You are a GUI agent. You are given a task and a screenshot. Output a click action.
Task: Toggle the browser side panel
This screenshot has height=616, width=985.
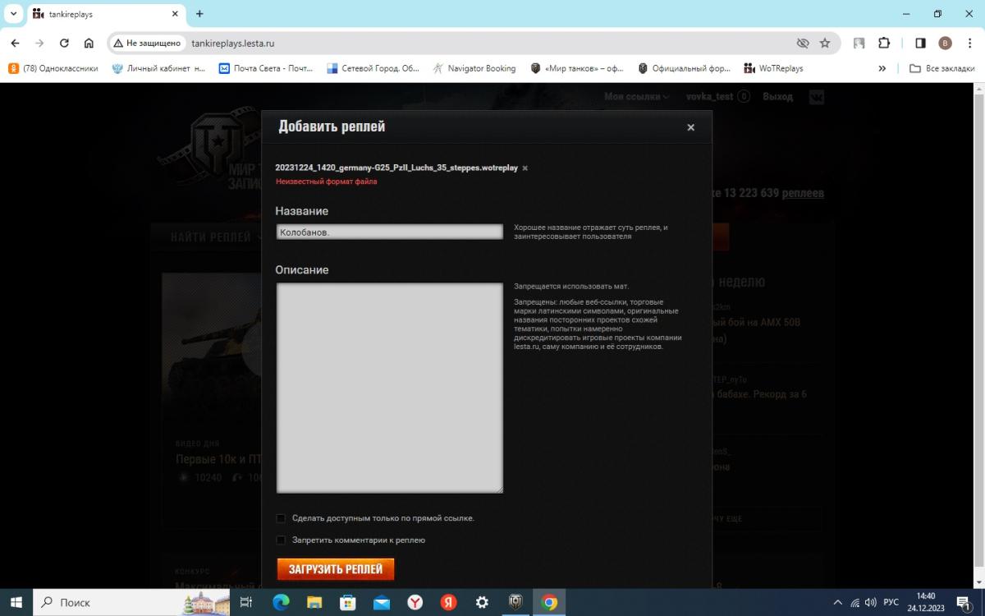920,43
